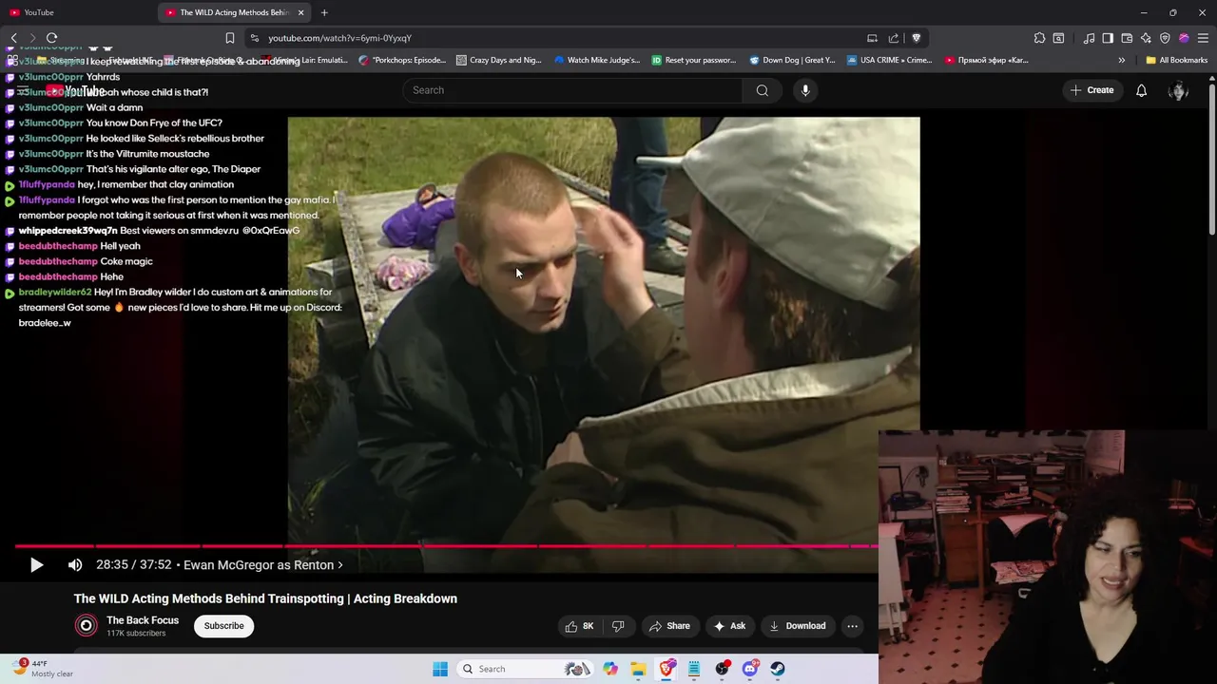
Task: Open more actions three-dot menu below video
Action: click(853, 626)
